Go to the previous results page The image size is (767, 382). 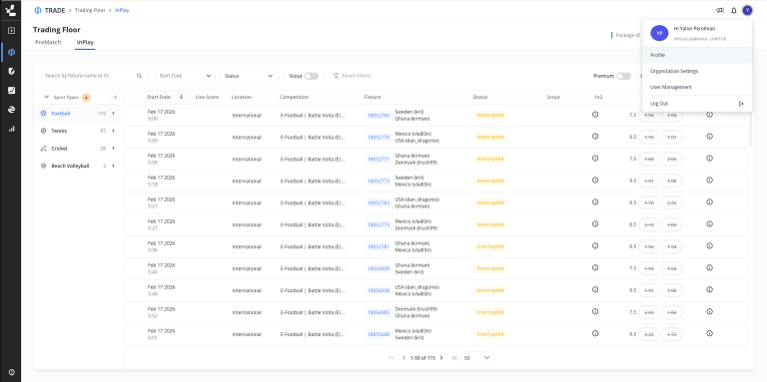404,358
